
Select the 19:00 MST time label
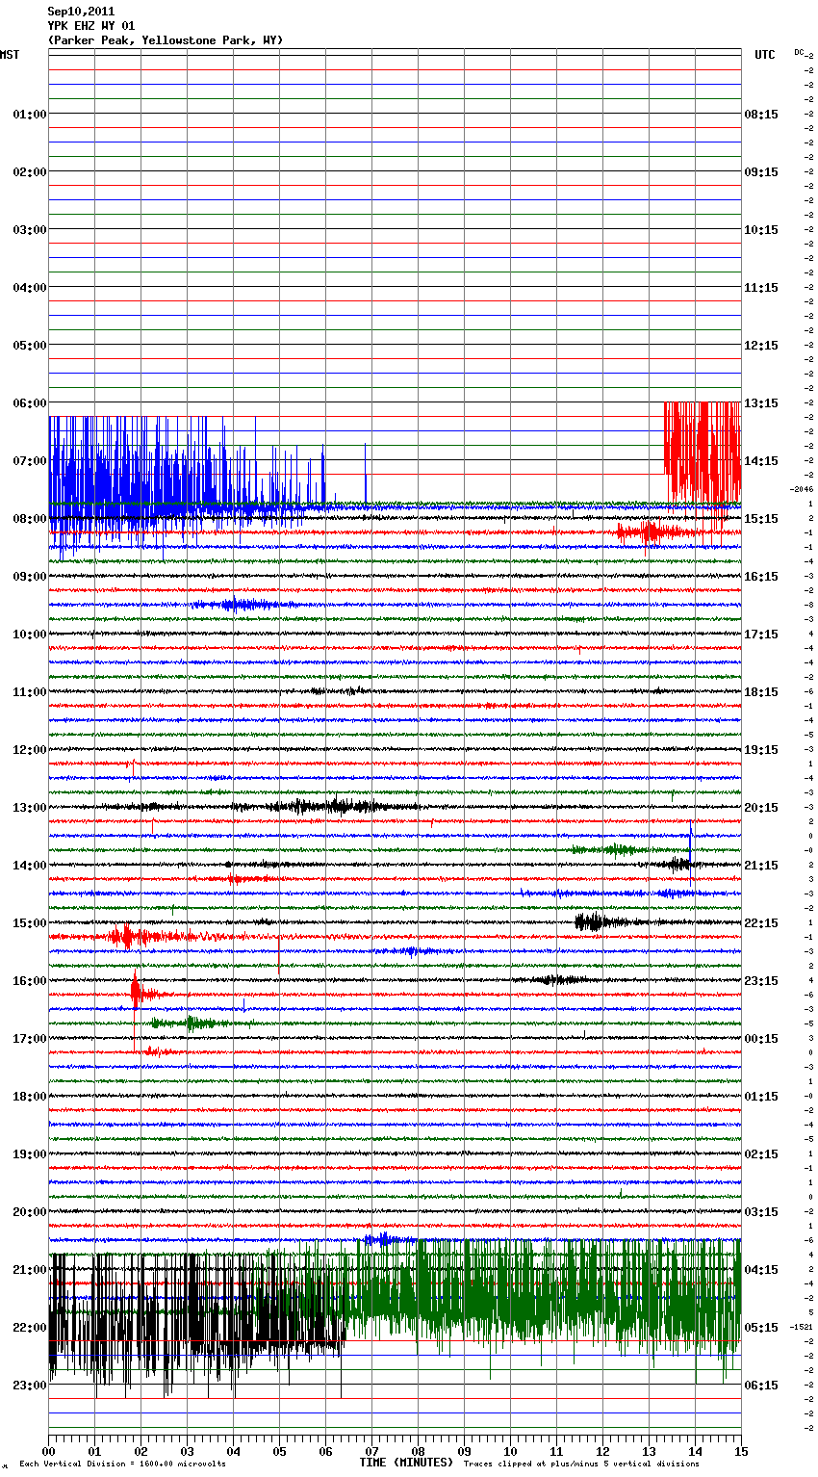pos(30,1154)
